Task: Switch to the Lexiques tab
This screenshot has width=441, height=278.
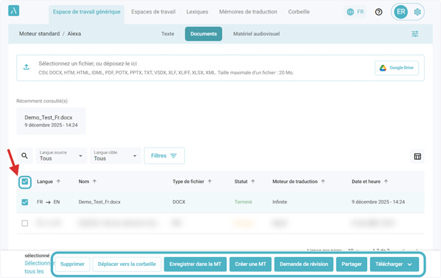Action: (197, 12)
